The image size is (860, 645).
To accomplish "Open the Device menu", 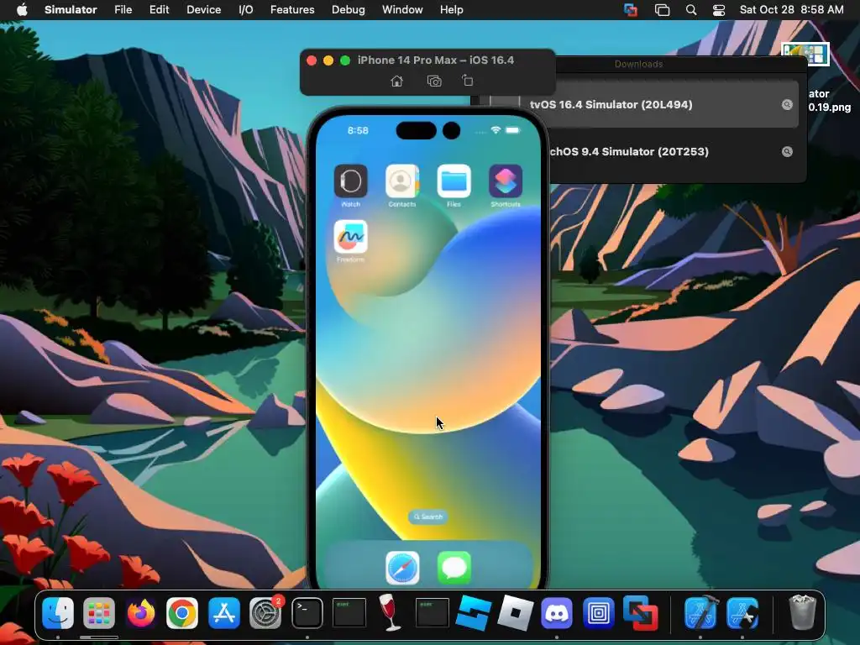I will (203, 10).
